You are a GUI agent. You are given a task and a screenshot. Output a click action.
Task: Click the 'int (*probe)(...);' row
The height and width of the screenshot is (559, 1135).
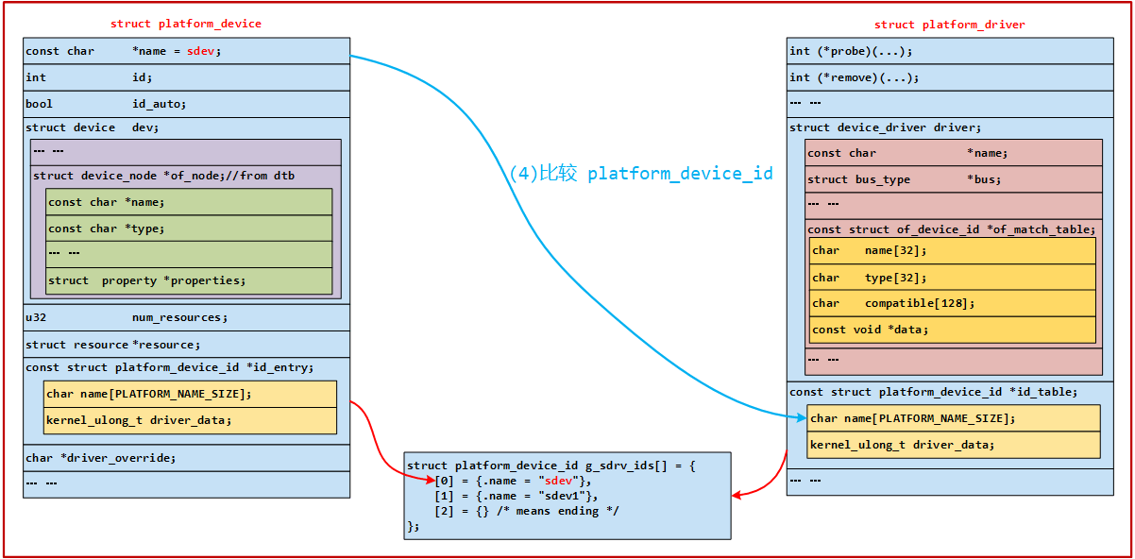pos(949,51)
